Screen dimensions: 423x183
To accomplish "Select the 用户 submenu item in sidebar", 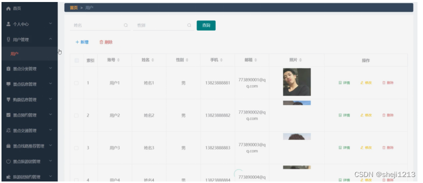I will (30, 54).
